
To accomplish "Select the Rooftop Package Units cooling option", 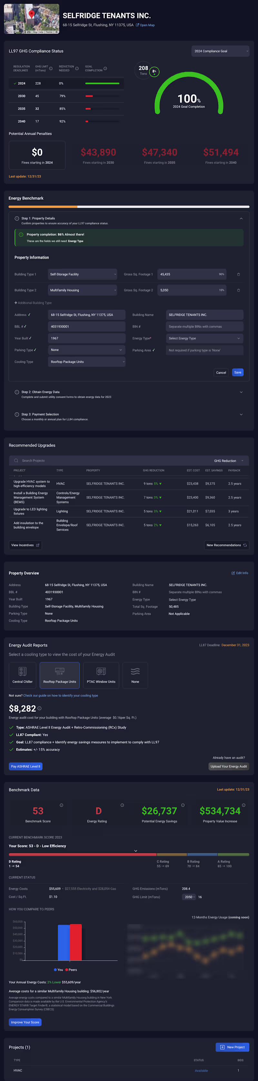I will [60, 675].
